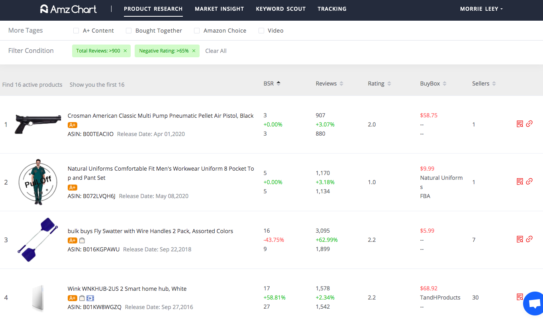Click the video badge on the Wink smart hub row
This screenshot has width=543, height=323.
point(90,298)
